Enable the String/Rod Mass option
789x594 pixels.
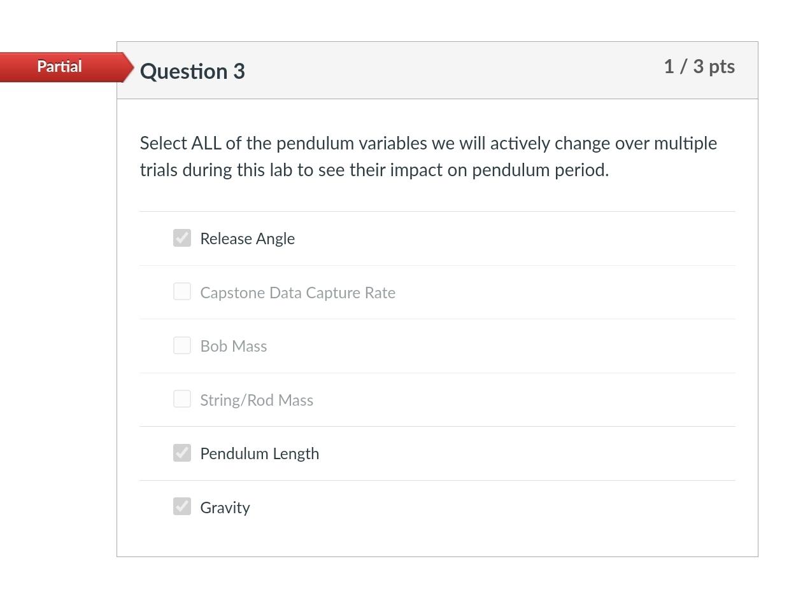point(181,399)
